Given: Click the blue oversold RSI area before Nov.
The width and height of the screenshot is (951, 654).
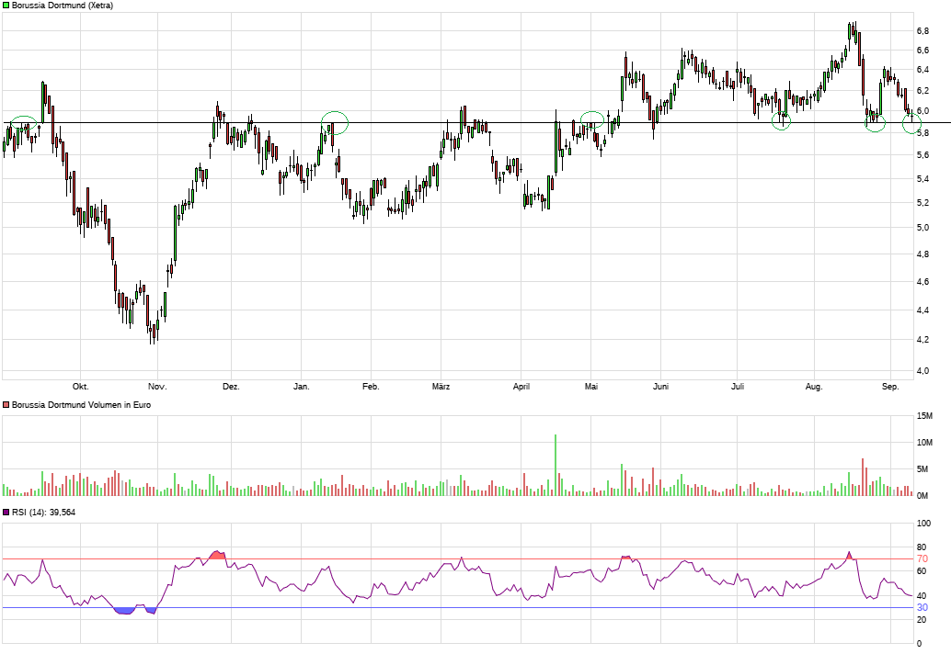Looking at the screenshot, I should coord(124,610).
